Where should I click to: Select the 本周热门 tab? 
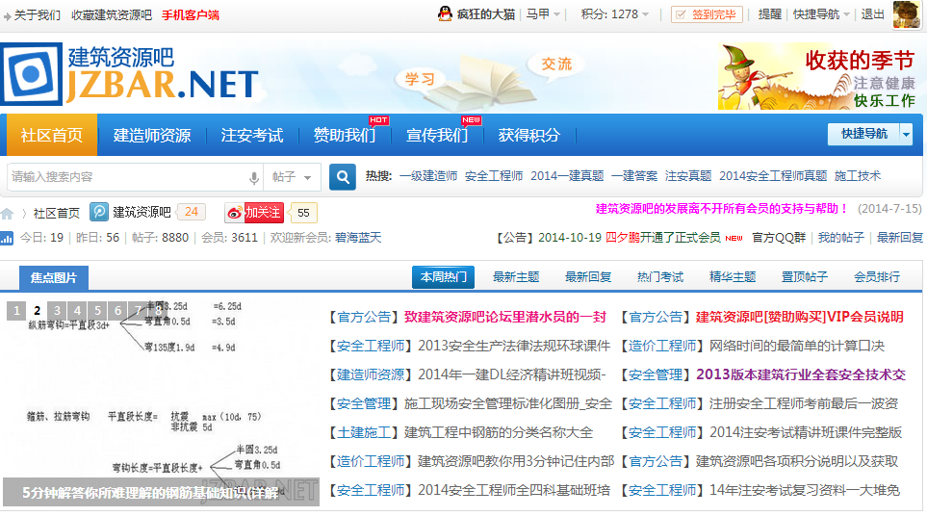tap(444, 277)
